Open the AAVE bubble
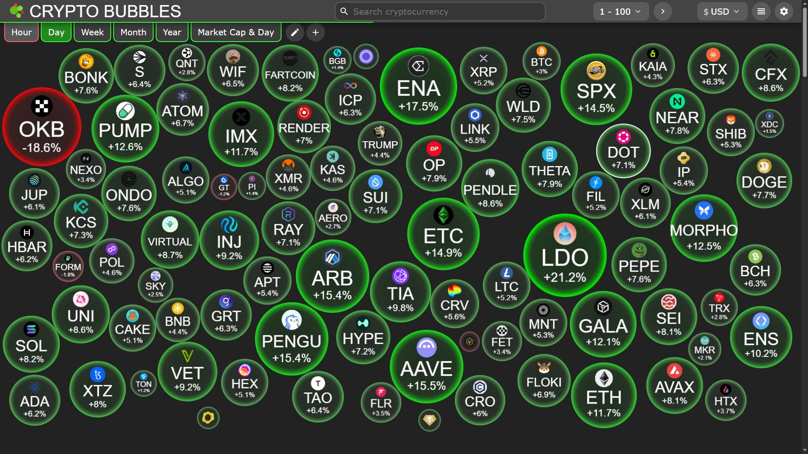This screenshot has height=454, width=808. [x=426, y=367]
